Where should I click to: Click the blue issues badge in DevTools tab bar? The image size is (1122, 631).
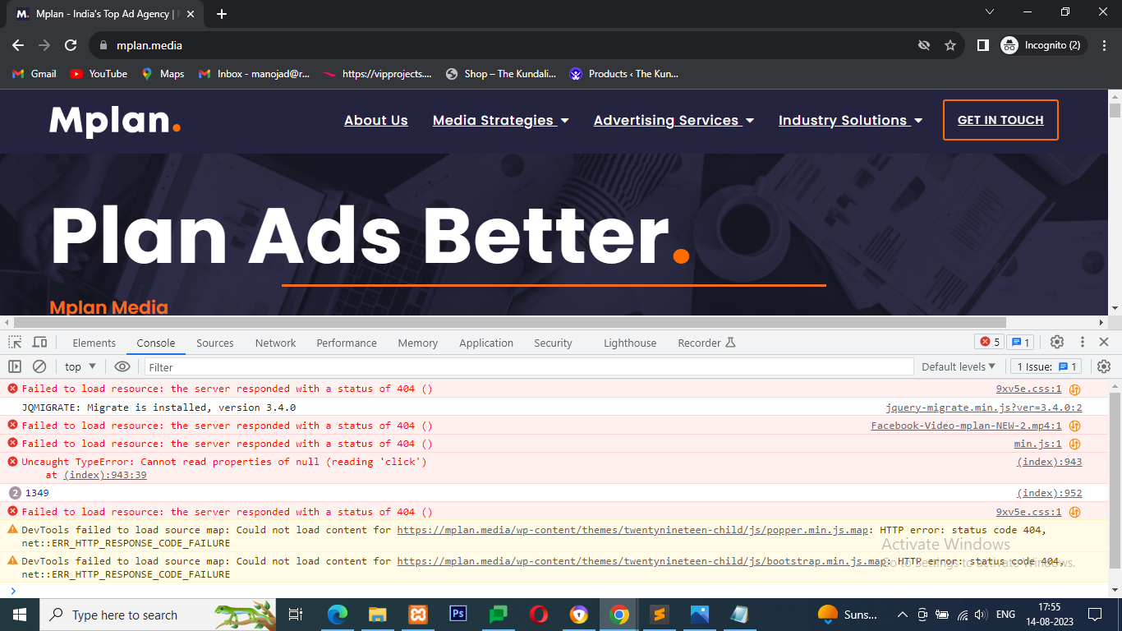[1019, 342]
